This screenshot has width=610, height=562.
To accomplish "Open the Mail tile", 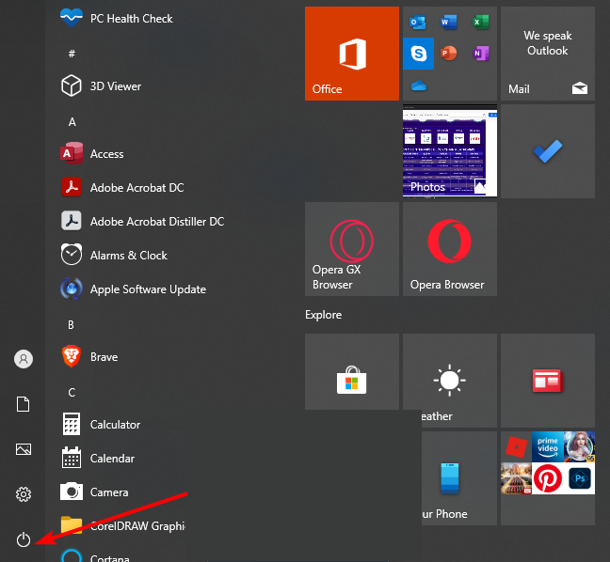I will pyautogui.click(x=548, y=54).
